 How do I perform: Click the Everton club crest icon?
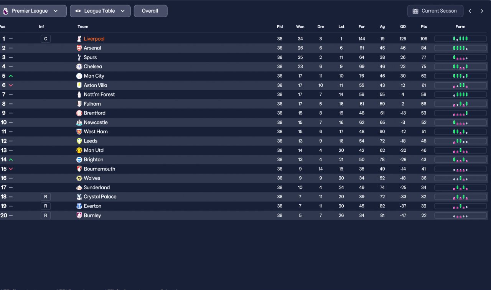[79, 206]
